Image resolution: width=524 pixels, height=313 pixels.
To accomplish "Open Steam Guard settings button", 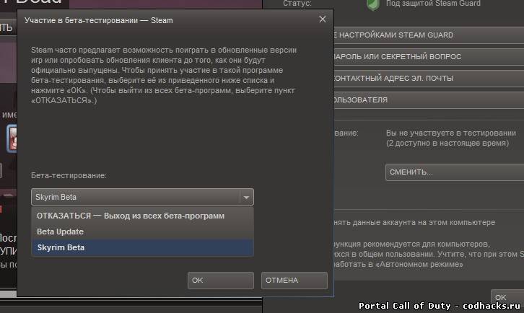I will [429, 35].
